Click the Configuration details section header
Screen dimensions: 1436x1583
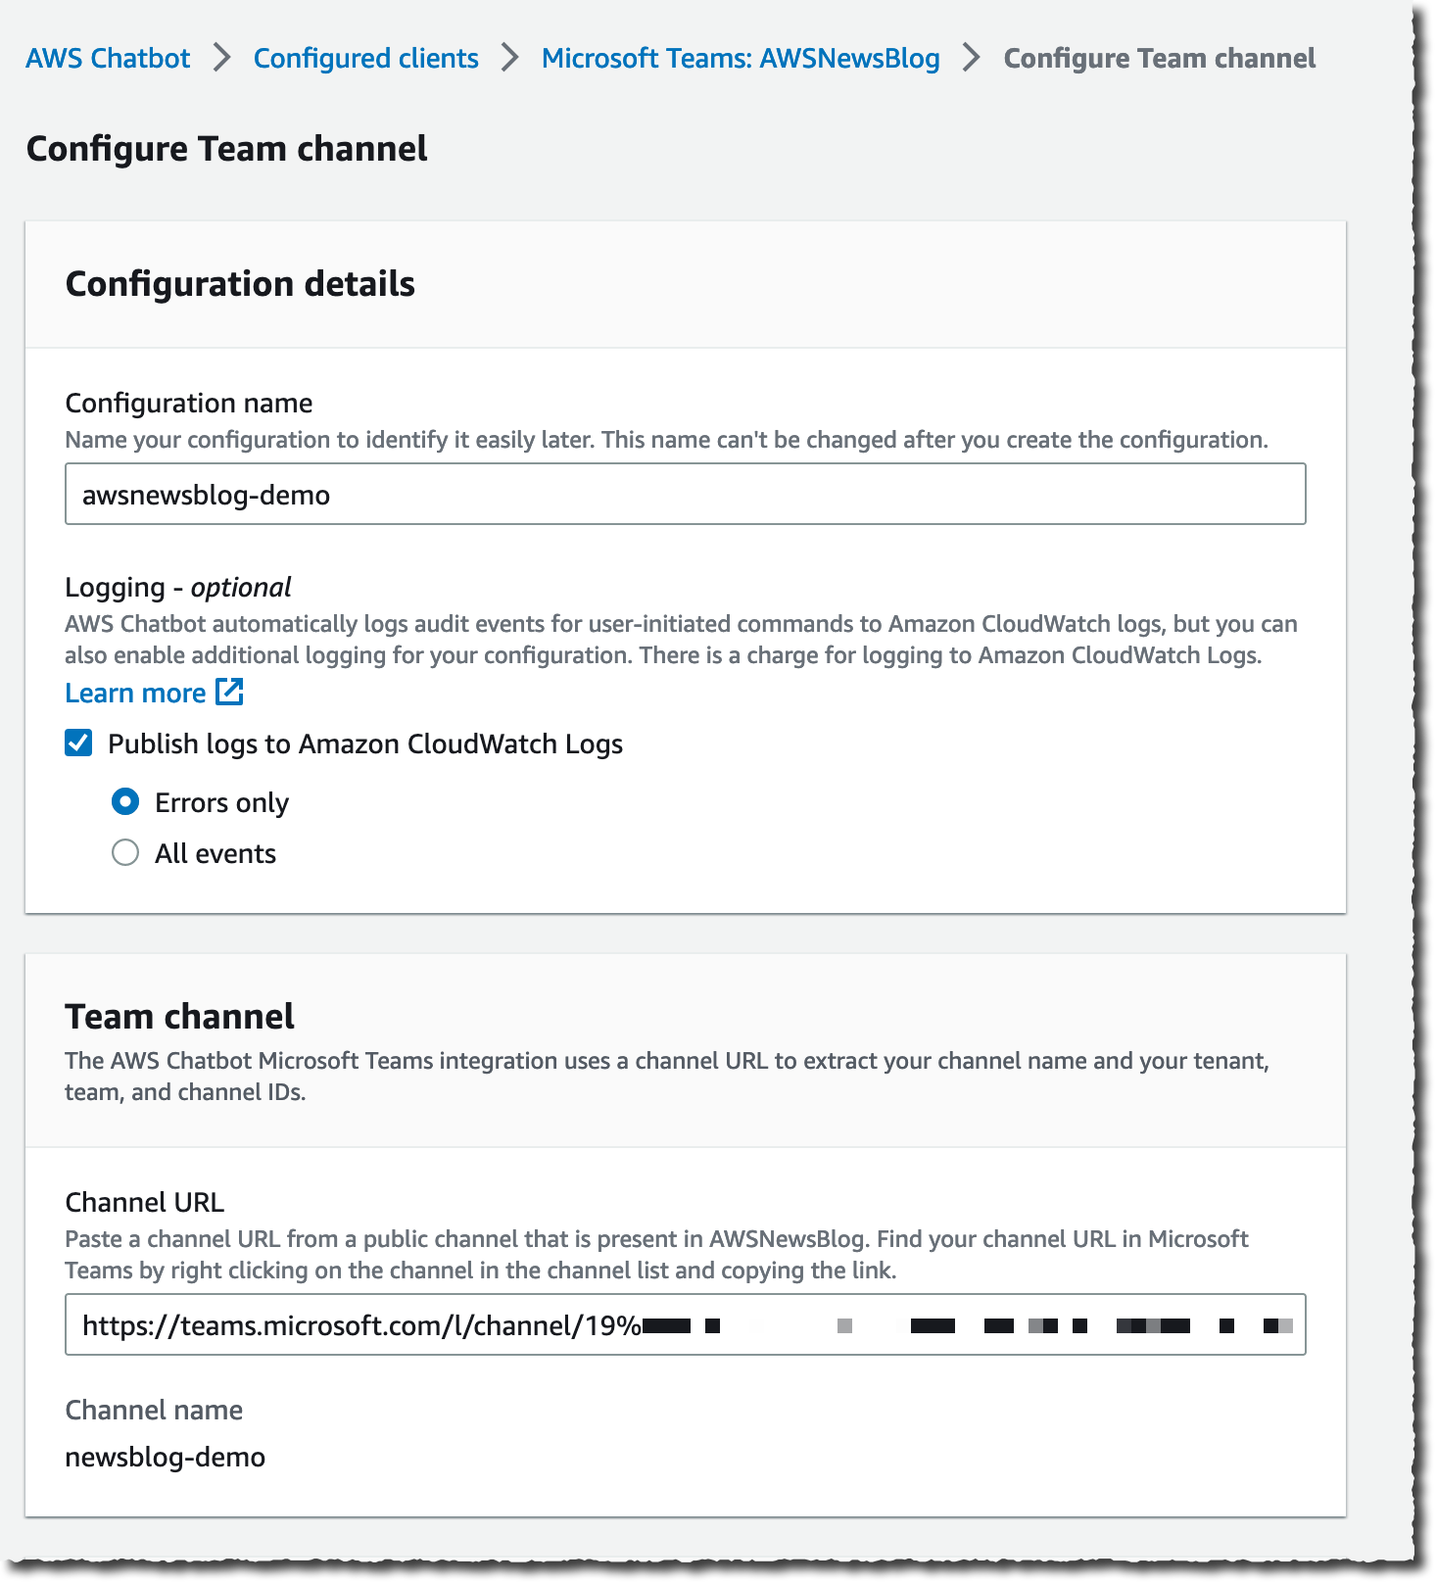coord(239,284)
